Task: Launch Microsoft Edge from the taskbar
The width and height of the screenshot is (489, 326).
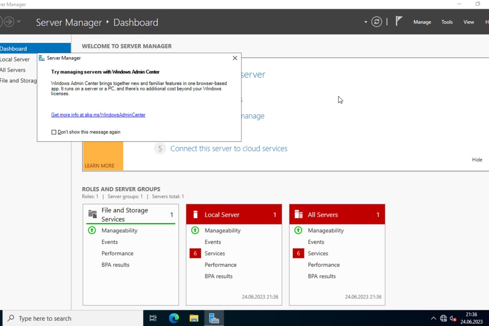Action: tap(174, 318)
